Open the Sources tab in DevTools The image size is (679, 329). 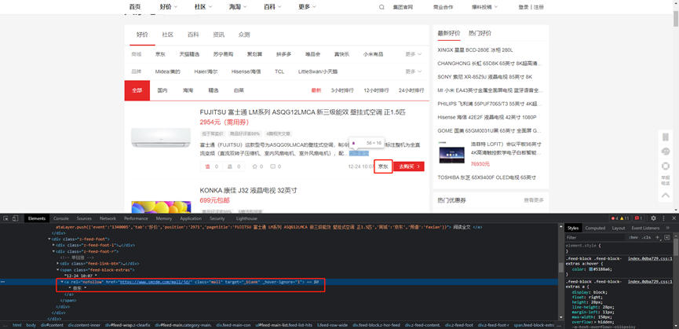click(x=84, y=218)
